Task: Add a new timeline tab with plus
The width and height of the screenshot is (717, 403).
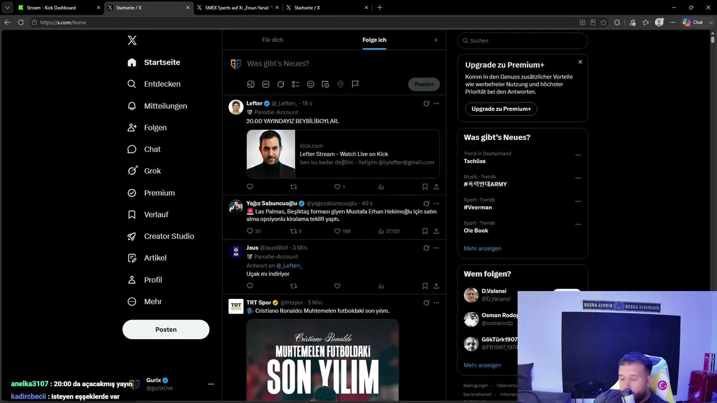Action: click(436, 40)
